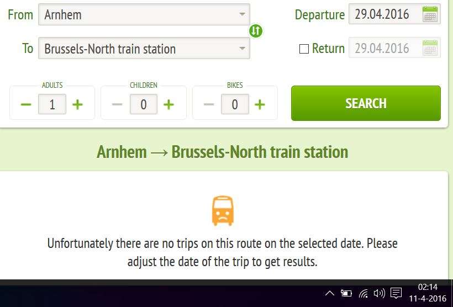Viewport: 453px width, 307px height.
Task: Open the Return date calendar icon
Action: [430, 48]
